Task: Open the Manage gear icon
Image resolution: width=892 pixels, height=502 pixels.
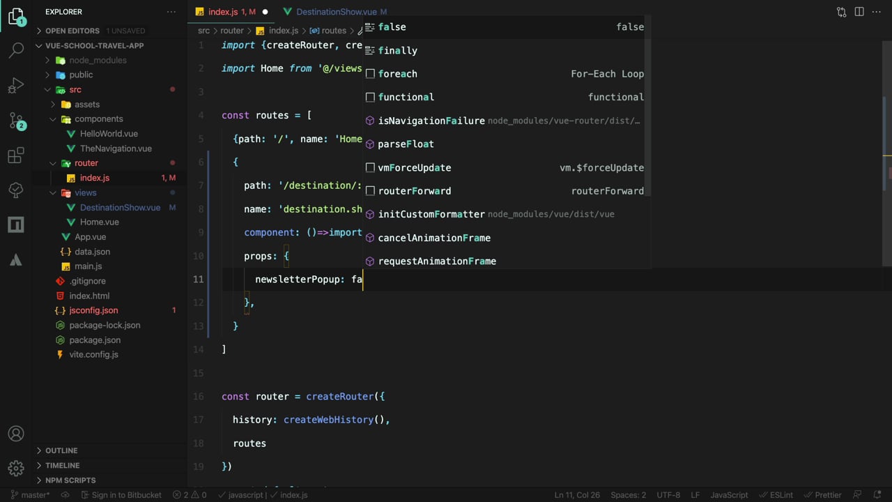Action: click(16, 469)
